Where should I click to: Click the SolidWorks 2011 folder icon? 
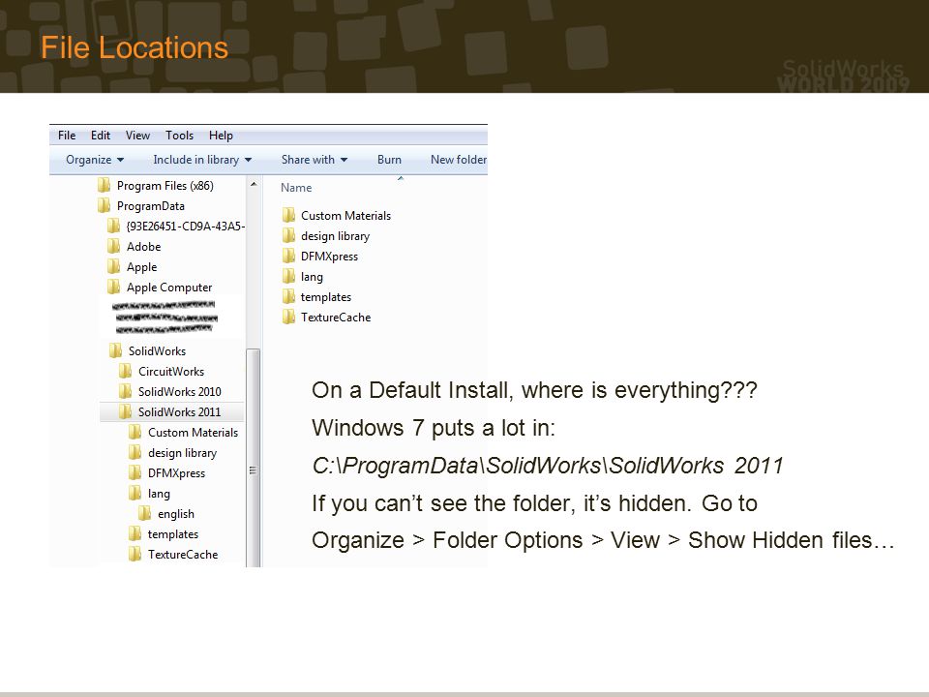pos(125,411)
